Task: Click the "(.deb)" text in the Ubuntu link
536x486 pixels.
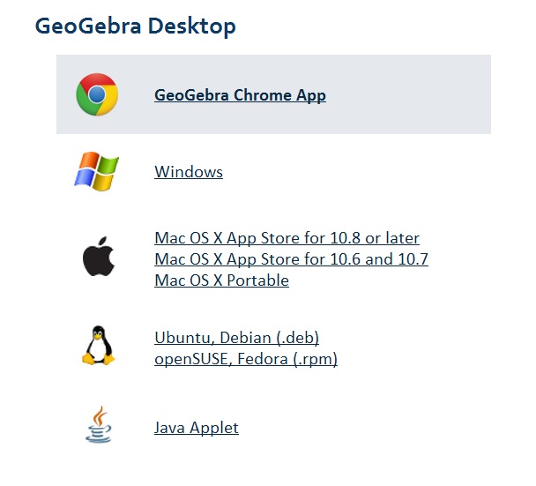Action: (298, 338)
